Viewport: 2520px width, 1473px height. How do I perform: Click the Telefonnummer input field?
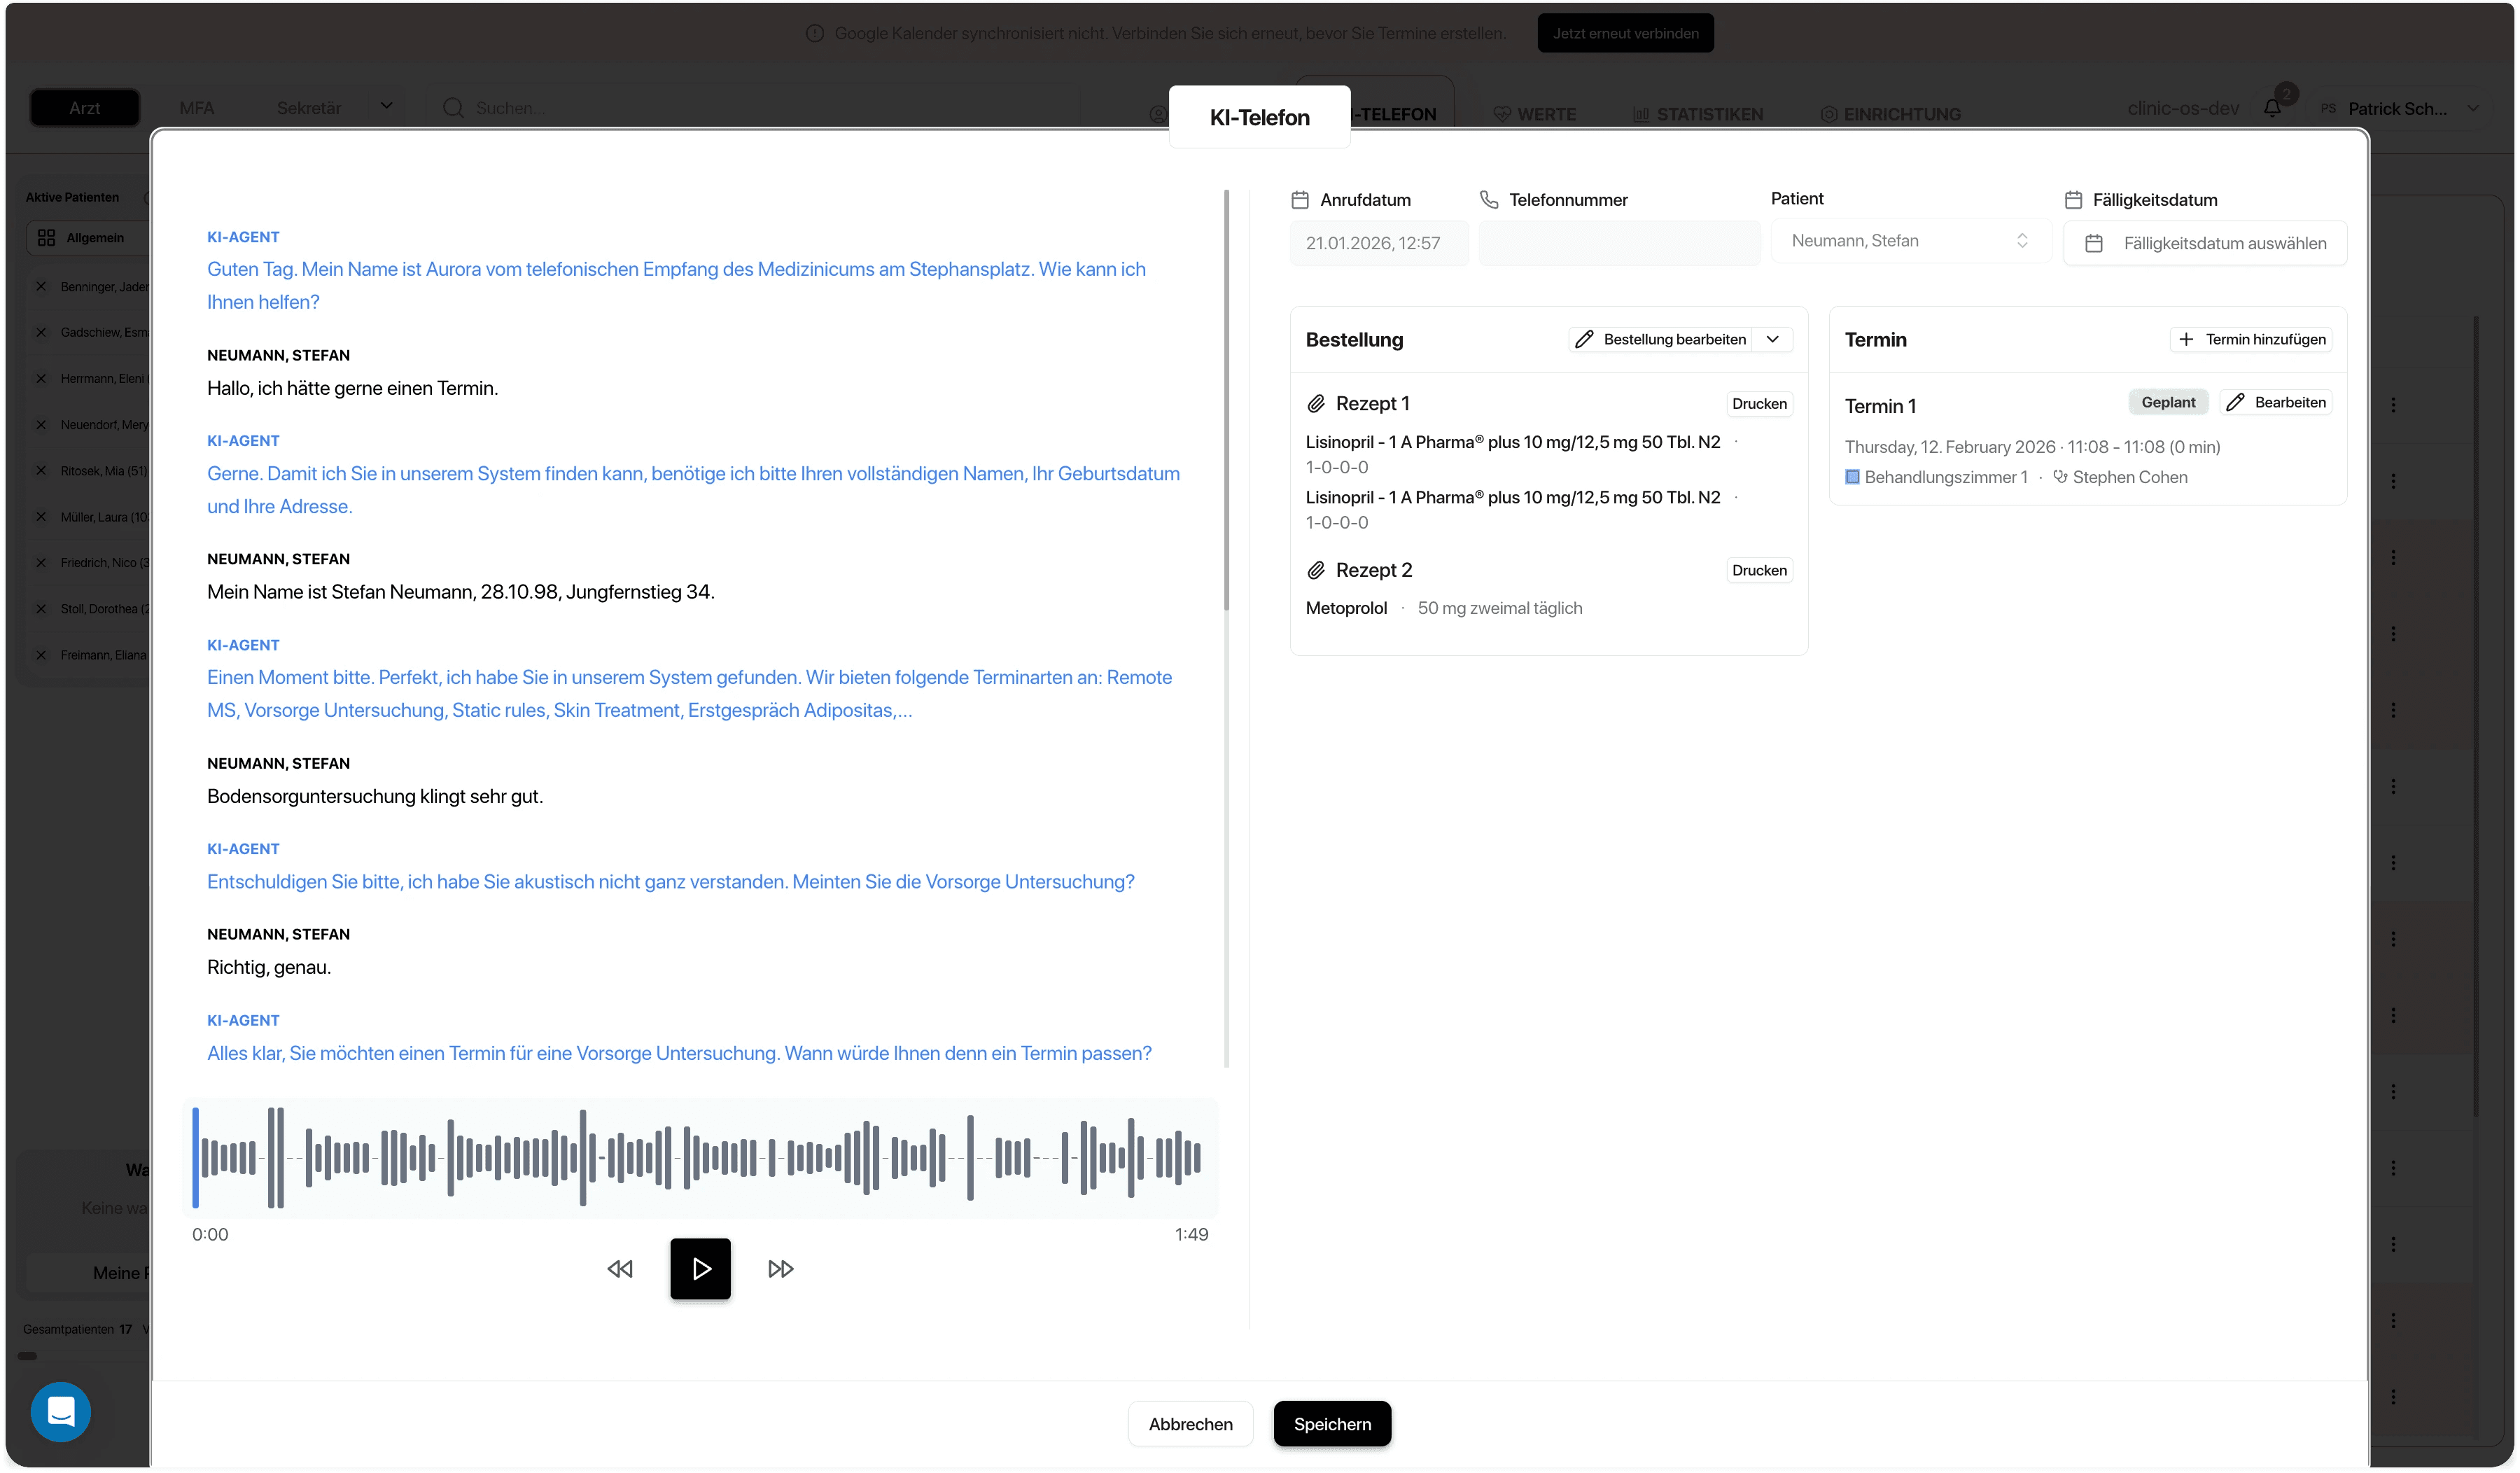pos(1619,243)
